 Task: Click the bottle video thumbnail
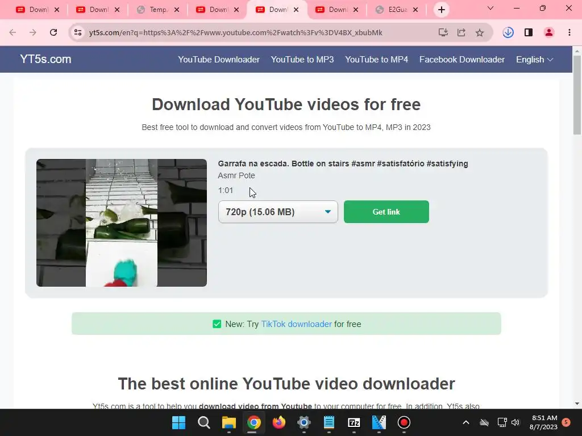pyautogui.click(x=122, y=223)
